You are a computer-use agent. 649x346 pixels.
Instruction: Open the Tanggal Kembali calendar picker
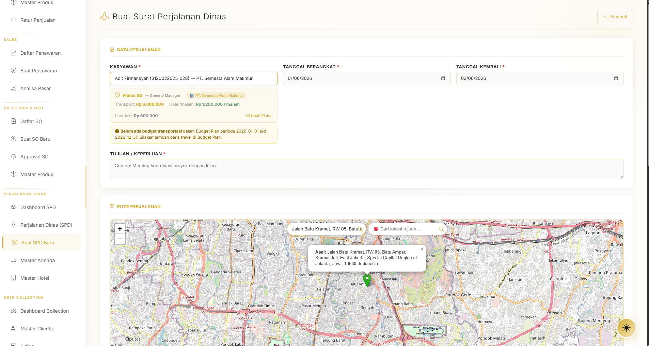pos(616,79)
